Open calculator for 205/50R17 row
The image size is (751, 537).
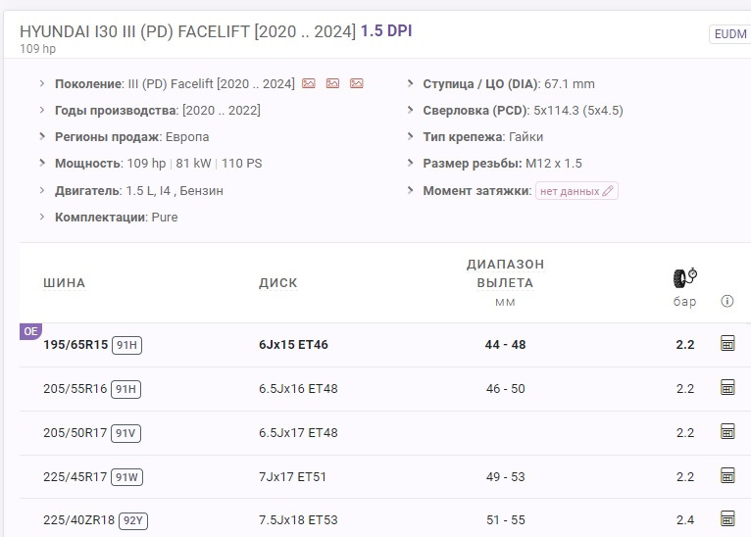(727, 431)
